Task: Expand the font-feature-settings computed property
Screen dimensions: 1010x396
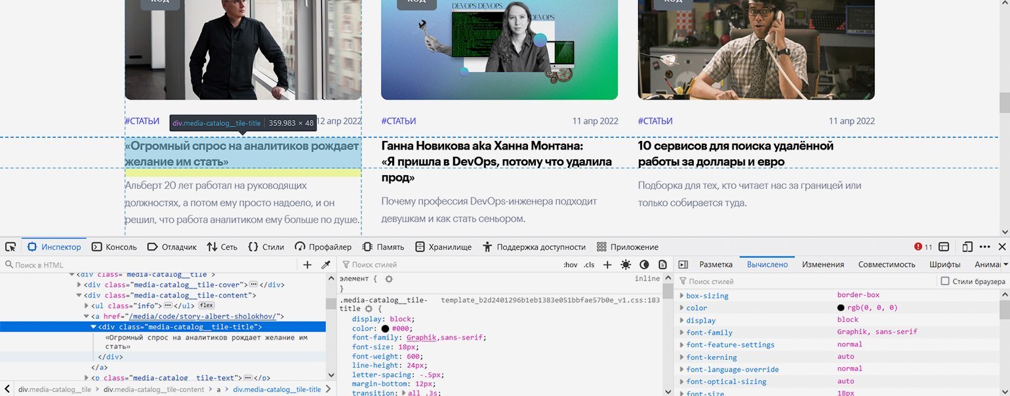Action: (x=681, y=345)
